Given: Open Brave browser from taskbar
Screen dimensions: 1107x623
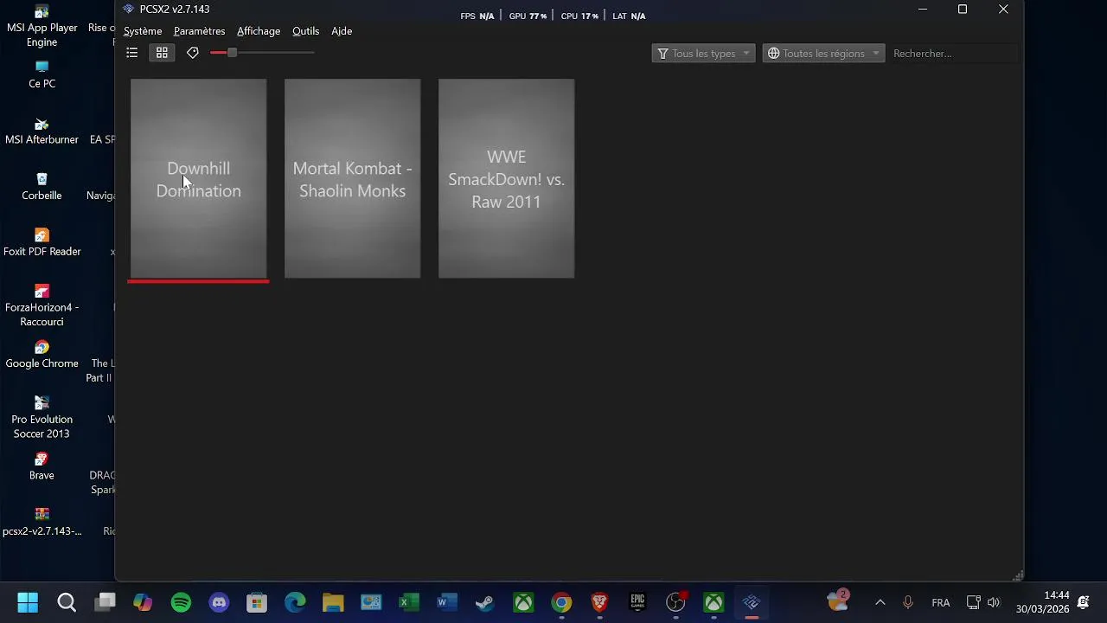Looking at the screenshot, I should click(599, 602).
